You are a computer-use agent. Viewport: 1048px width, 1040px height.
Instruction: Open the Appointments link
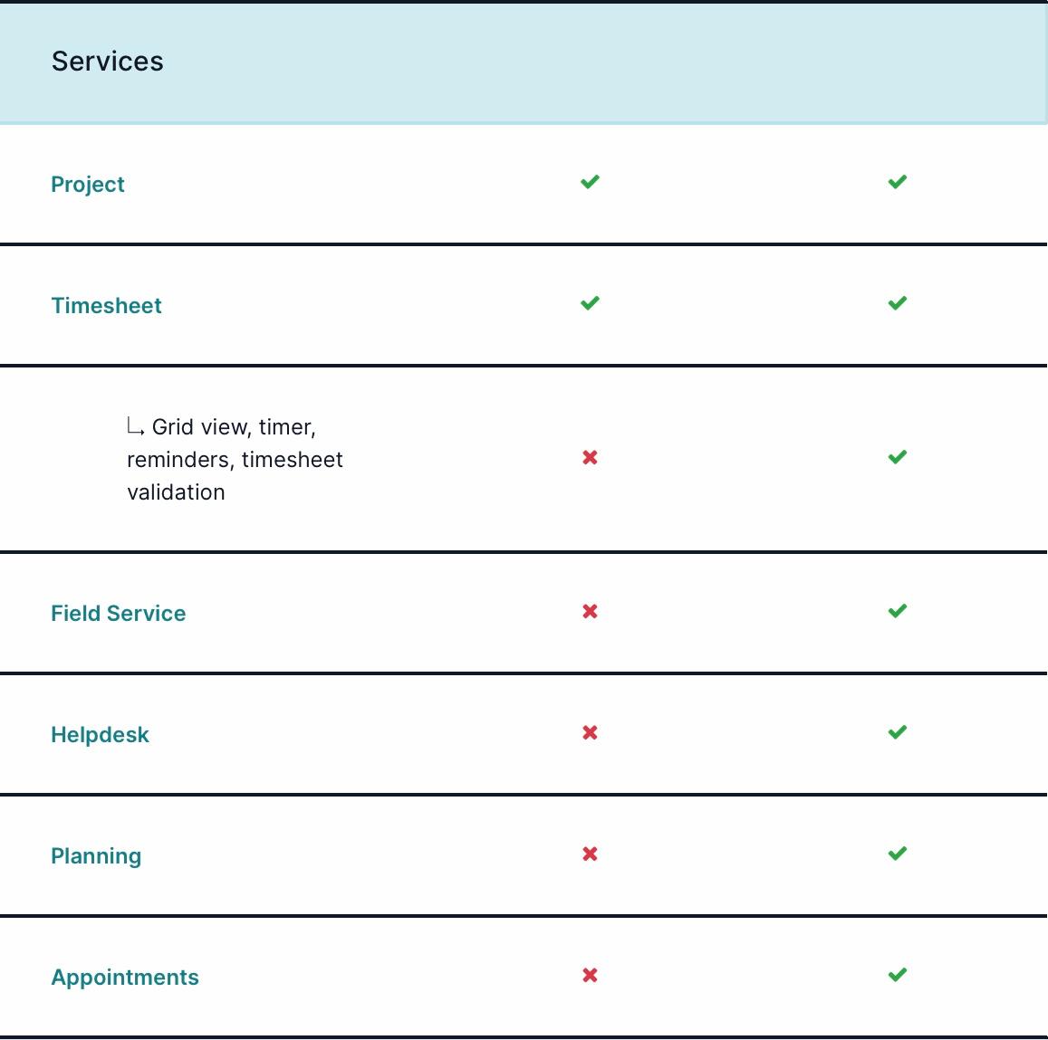click(x=125, y=978)
